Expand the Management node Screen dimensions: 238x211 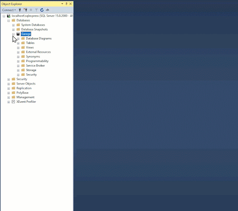tap(9, 97)
